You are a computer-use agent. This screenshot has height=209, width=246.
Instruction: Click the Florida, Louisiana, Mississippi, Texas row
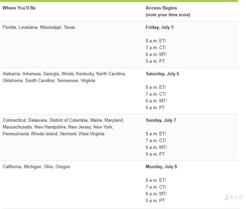(39, 27)
